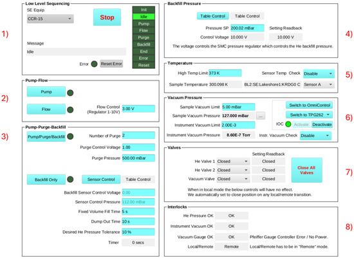Click the Backfill Only status LED

(x=70, y=180)
